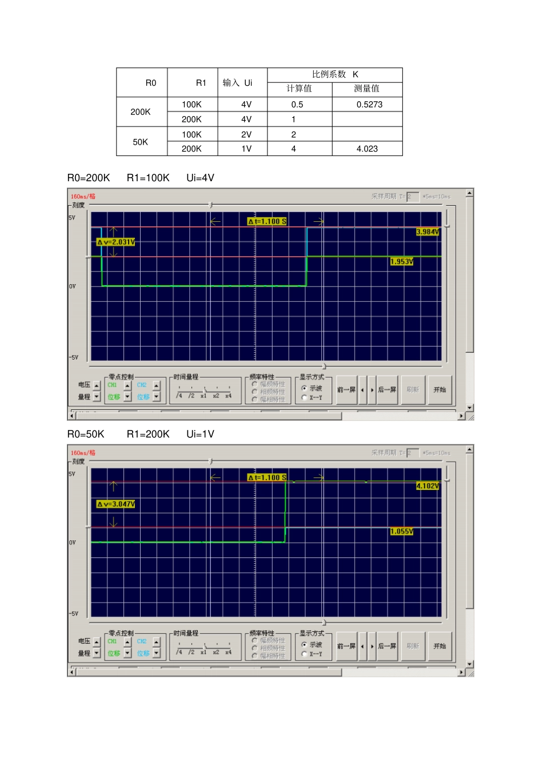The image size is (543, 769).
Task: Click the scroll-up arrow of the R0=200K scope
Action: (x=469, y=193)
